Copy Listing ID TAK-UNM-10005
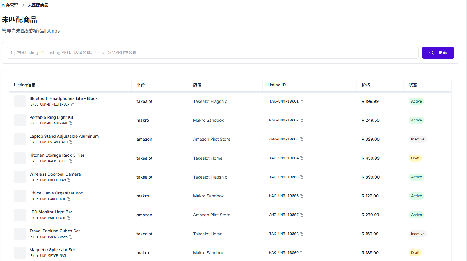 [x=302, y=177]
